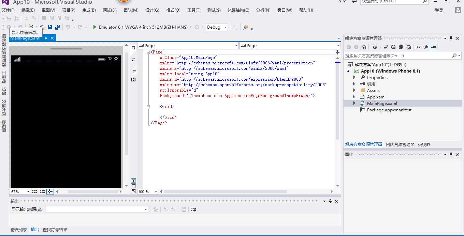Toggle snap to gridlines in the designer

click(42, 192)
